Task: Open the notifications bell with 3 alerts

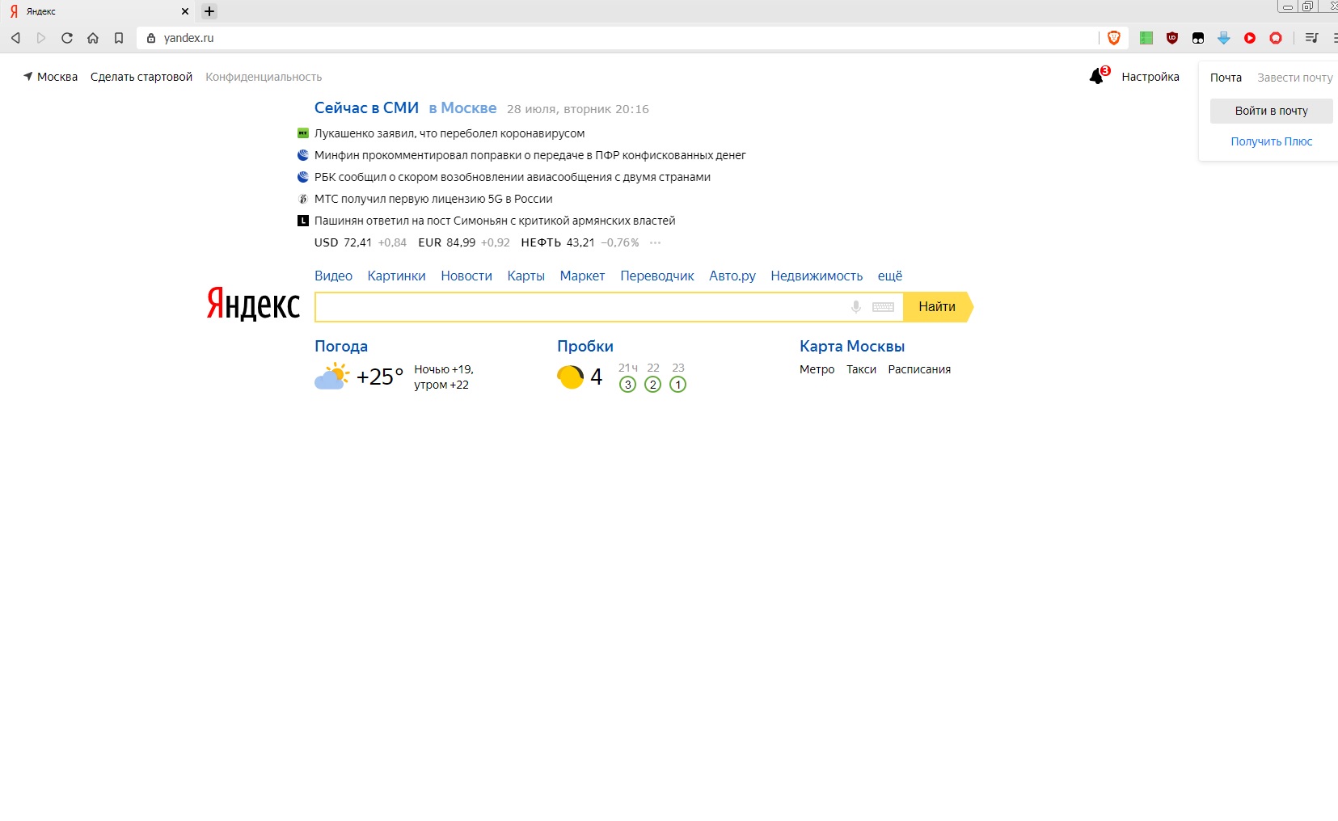Action: (1099, 75)
